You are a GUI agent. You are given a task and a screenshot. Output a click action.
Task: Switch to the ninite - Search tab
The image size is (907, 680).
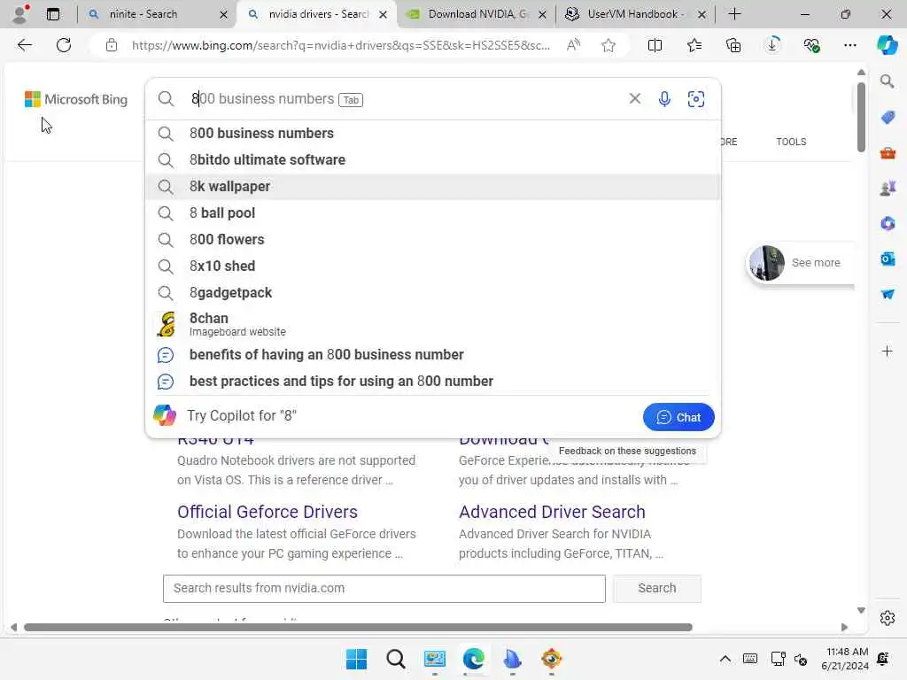pos(156,14)
